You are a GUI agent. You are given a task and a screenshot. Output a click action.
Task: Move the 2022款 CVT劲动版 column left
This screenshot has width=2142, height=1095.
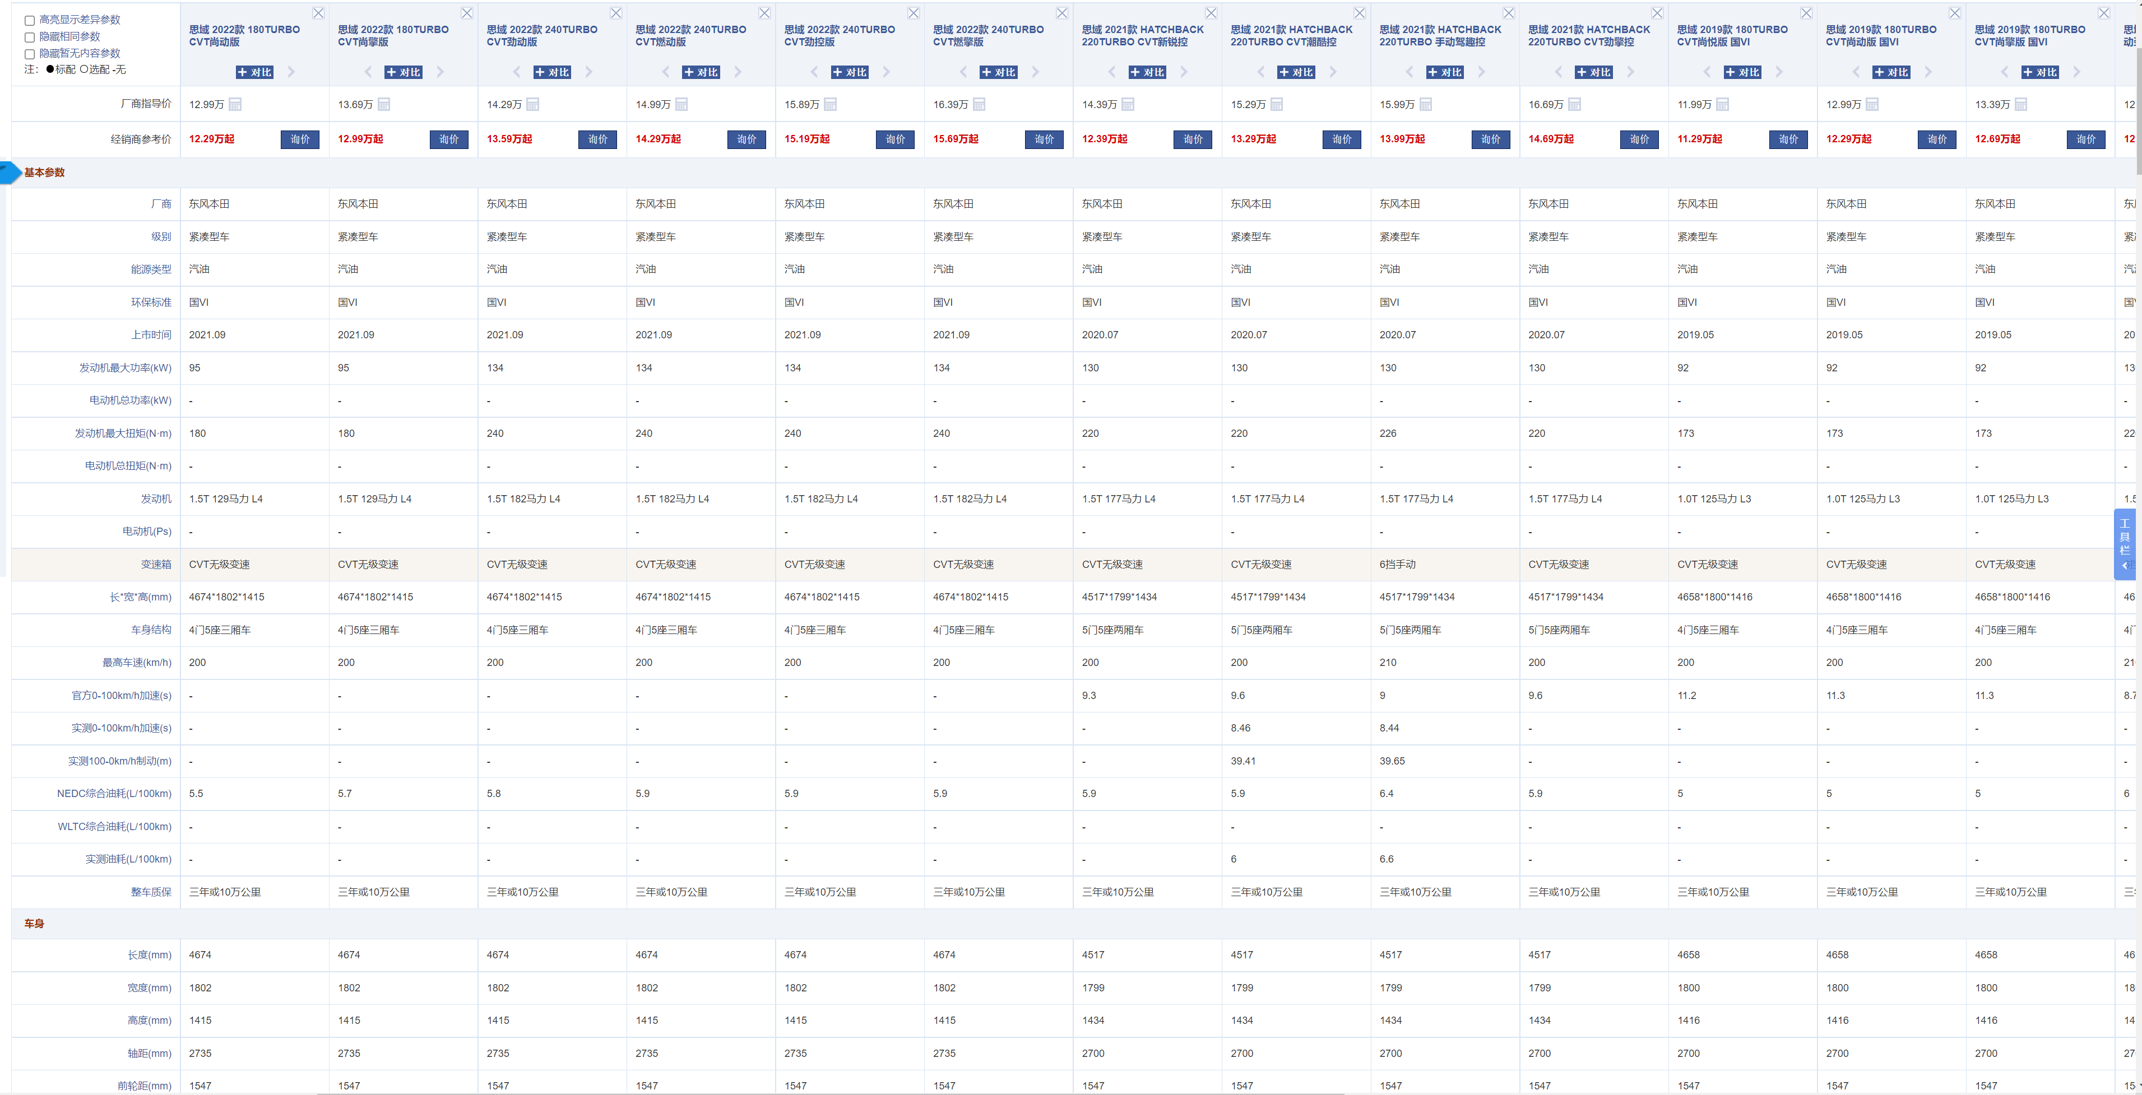(x=516, y=72)
